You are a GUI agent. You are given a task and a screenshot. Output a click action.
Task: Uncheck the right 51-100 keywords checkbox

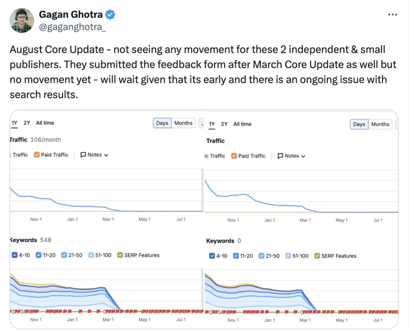(x=288, y=256)
